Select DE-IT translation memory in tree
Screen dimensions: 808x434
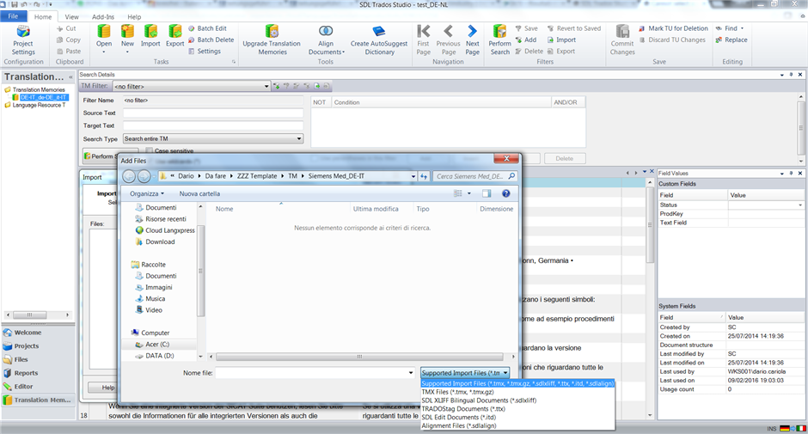[43, 97]
